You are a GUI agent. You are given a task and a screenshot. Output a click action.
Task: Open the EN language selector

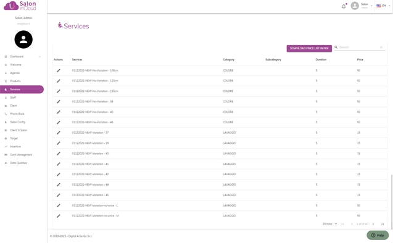click(x=384, y=6)
